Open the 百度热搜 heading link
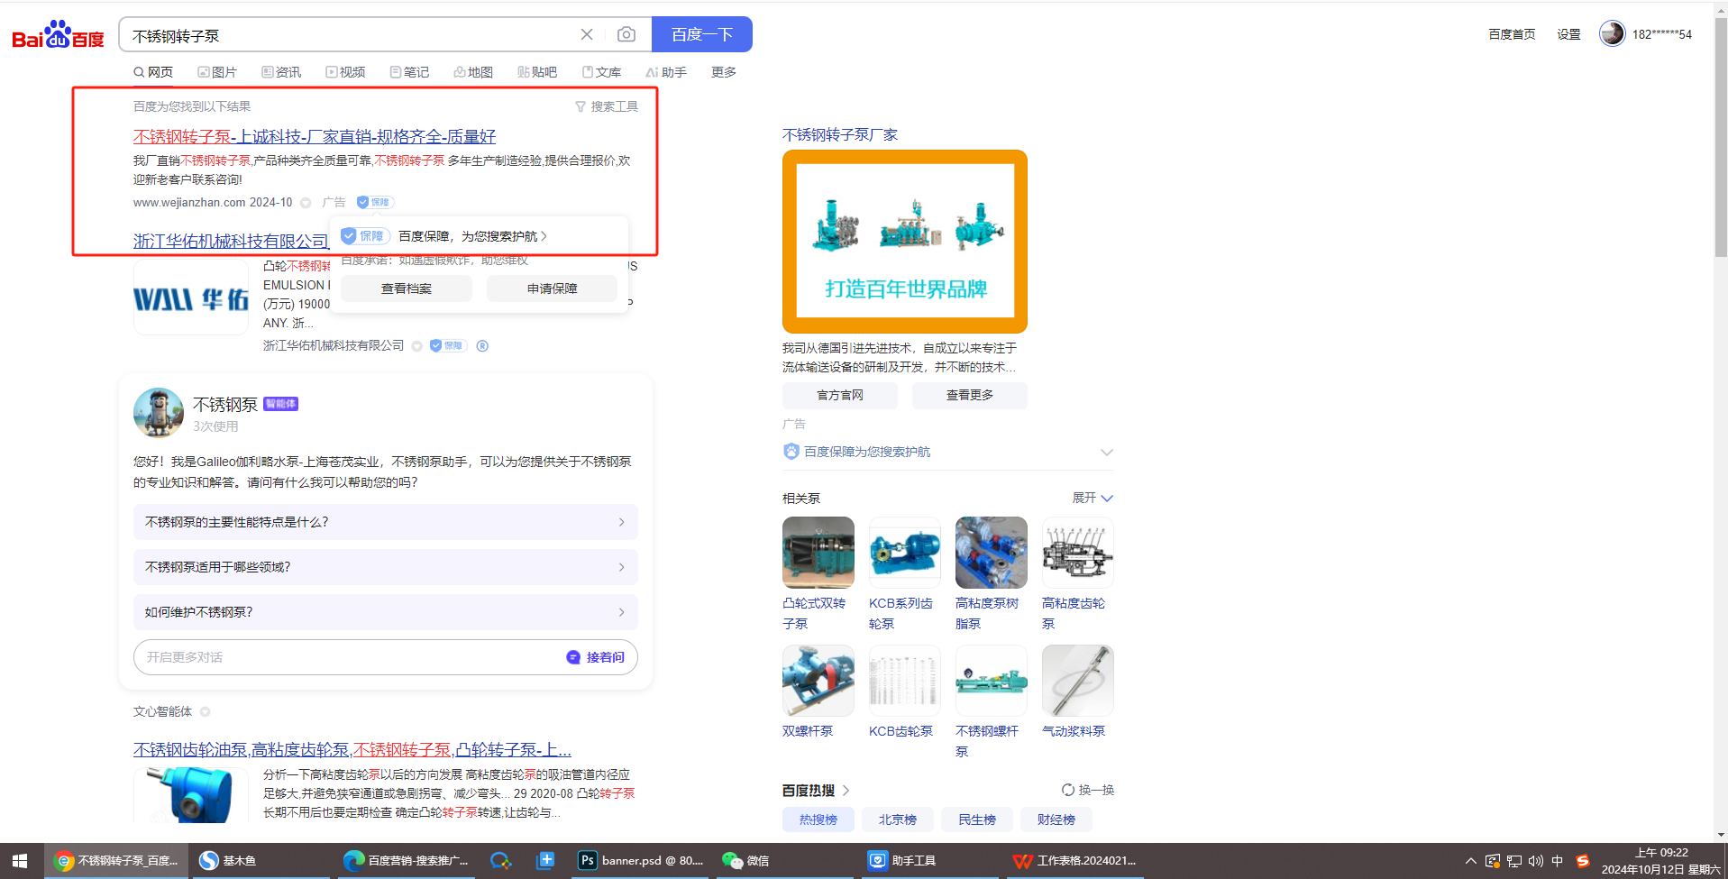This screenshot has height=879, width=1728. [x=816, y=790]
